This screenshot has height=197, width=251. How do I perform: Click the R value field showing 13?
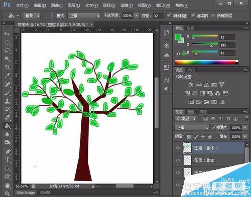(x=227, y=37)
